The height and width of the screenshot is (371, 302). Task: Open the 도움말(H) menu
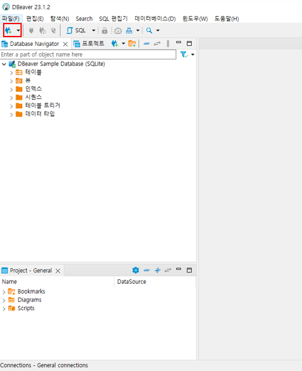[x=227, y=19]
